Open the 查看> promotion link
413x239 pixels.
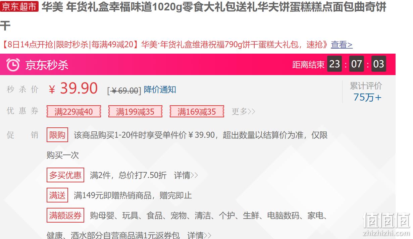tap(342, 45)
